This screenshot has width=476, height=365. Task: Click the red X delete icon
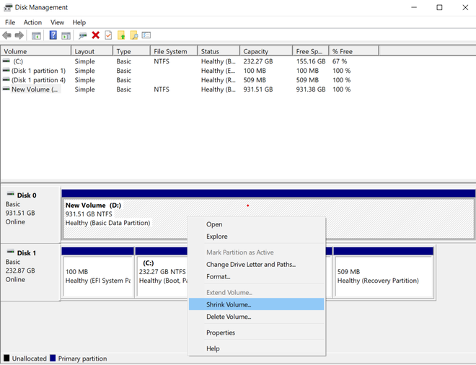pos(96,35)
